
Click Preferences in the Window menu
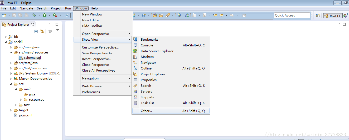coord(91,92)
